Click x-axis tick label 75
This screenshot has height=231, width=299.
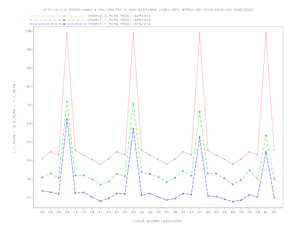[x=249, y=212]
